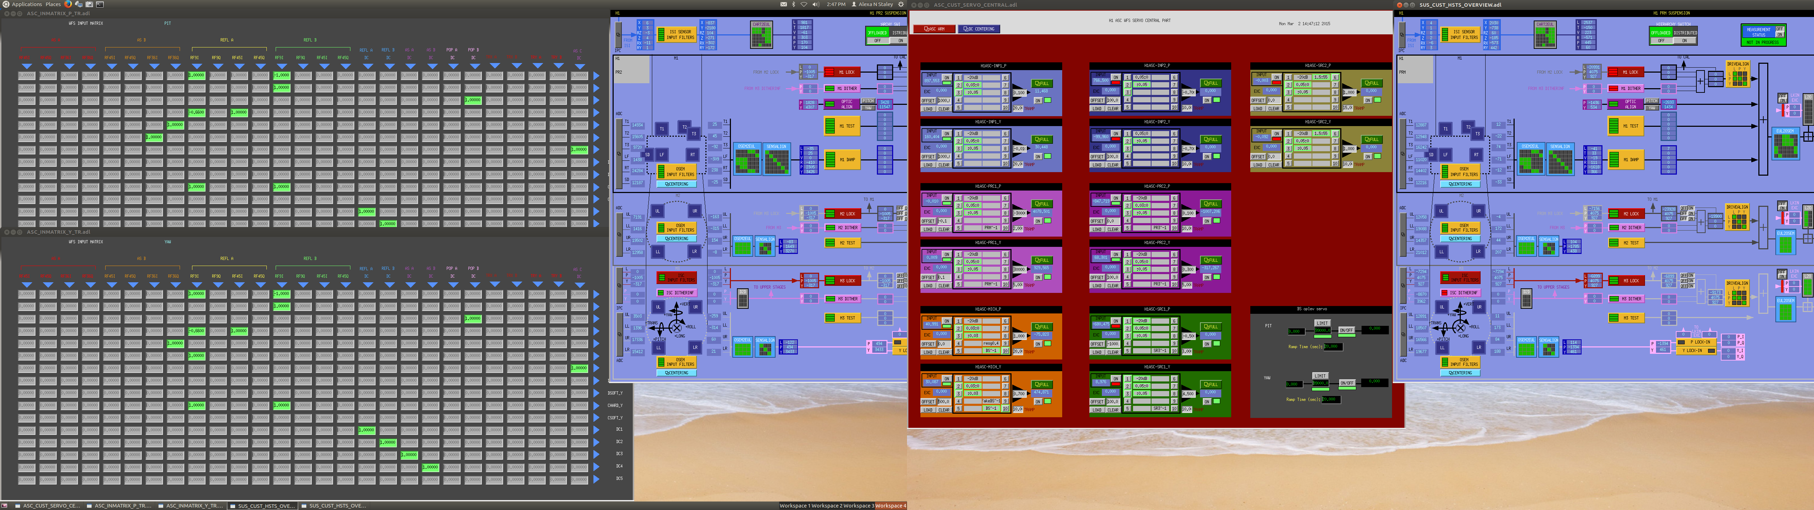Click CLEAR in H1ASC-SRC2_P
This screenshot has width=1814, height=510.
pyautogui.click(x=1273, y=108)
